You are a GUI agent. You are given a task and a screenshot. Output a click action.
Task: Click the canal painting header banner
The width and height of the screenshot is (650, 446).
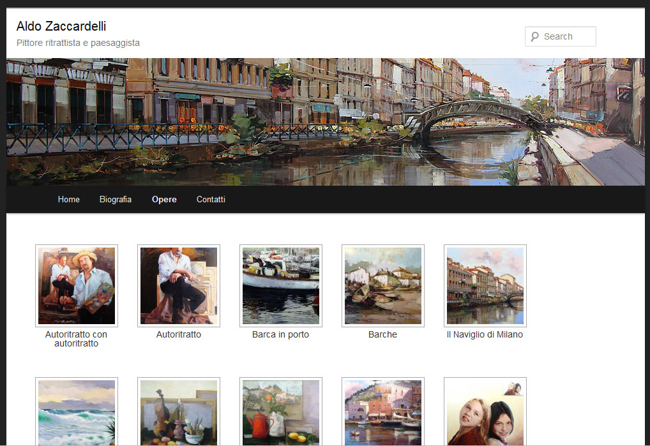pos(325,122)
